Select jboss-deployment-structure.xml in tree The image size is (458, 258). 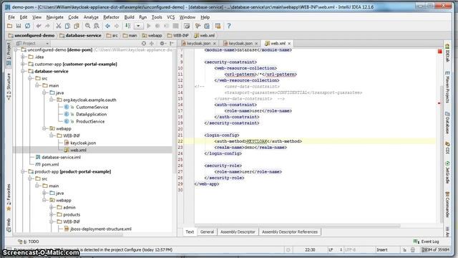[x=101, y=229]
